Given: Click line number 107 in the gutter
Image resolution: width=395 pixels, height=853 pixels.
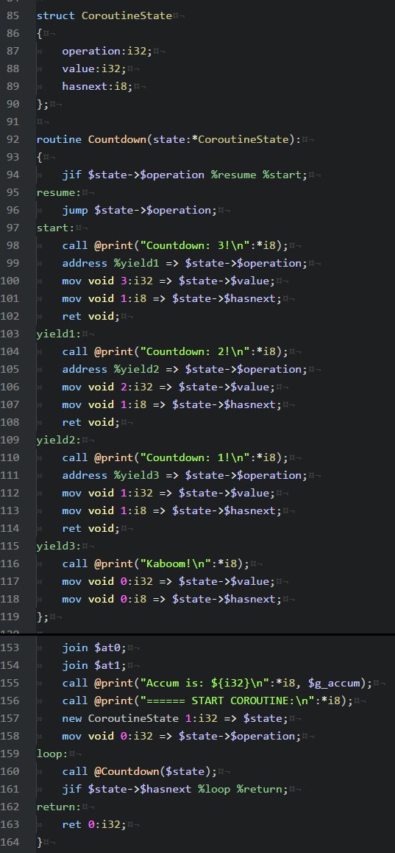Looking at the screenshot, I should [x=10, y=404].
